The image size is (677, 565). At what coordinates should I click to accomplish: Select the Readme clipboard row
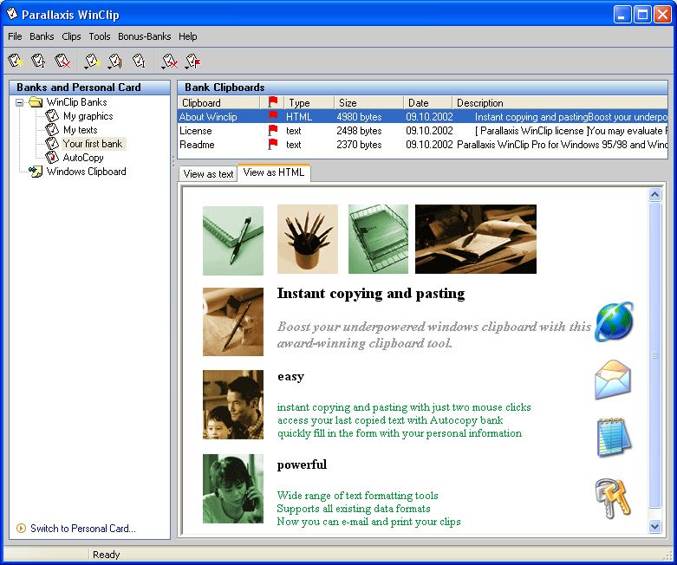click(x=422, y=144)
